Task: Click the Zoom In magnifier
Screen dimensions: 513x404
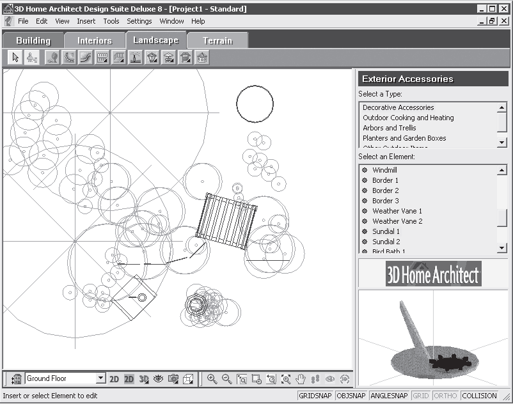Action: 212,379
